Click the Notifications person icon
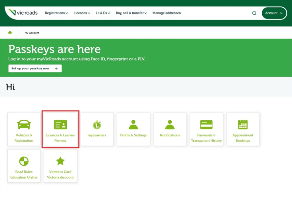Image resolution: width=292 pixels, height=198 pixels. click(x=170, y=124)
